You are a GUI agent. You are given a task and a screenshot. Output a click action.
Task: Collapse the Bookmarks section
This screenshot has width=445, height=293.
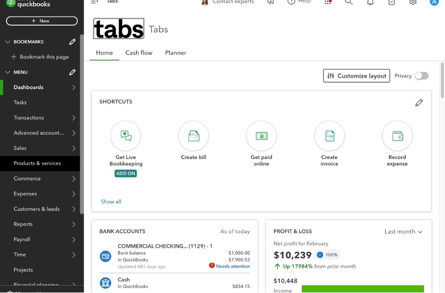(x=7, y=42)
